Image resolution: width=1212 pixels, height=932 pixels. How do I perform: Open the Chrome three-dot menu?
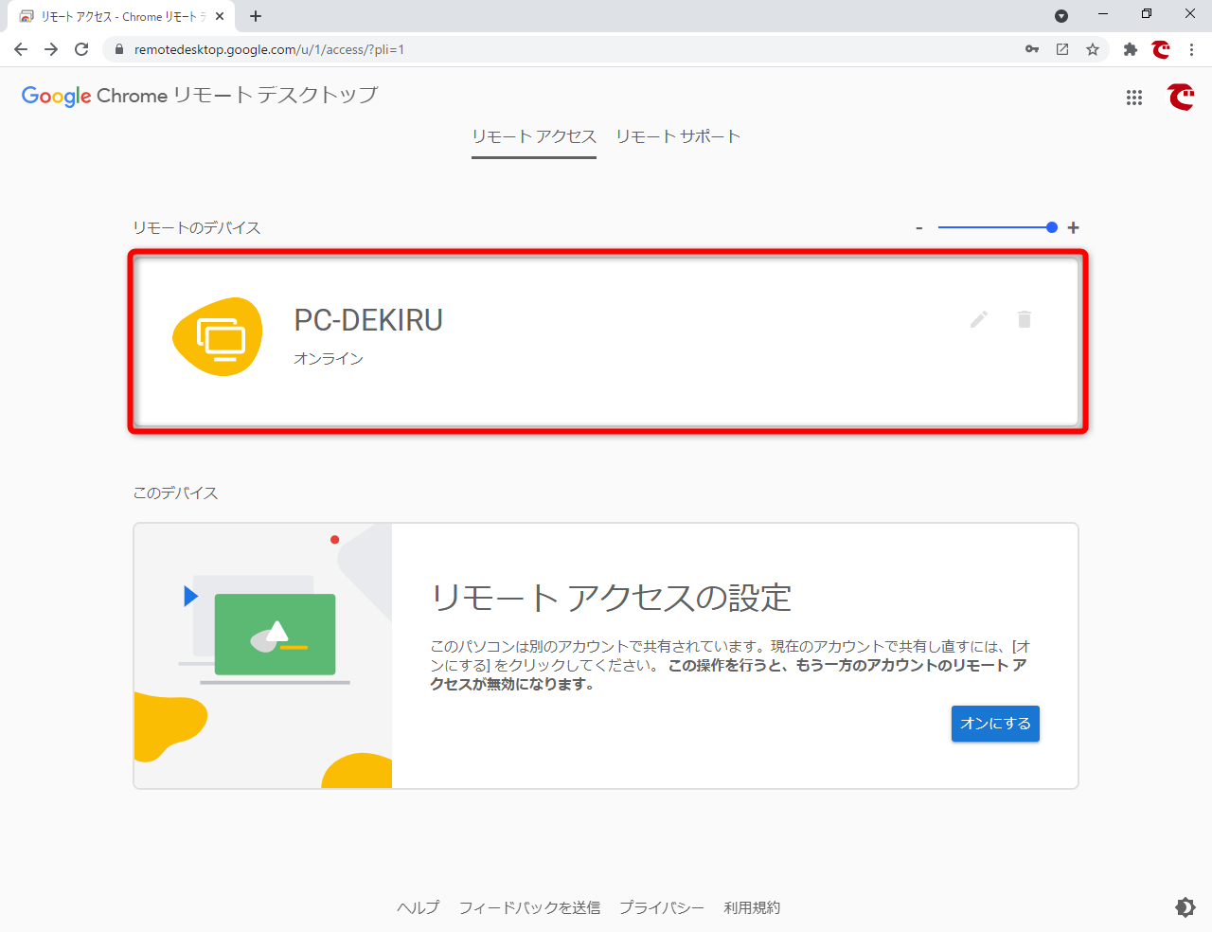(1191, 49)
